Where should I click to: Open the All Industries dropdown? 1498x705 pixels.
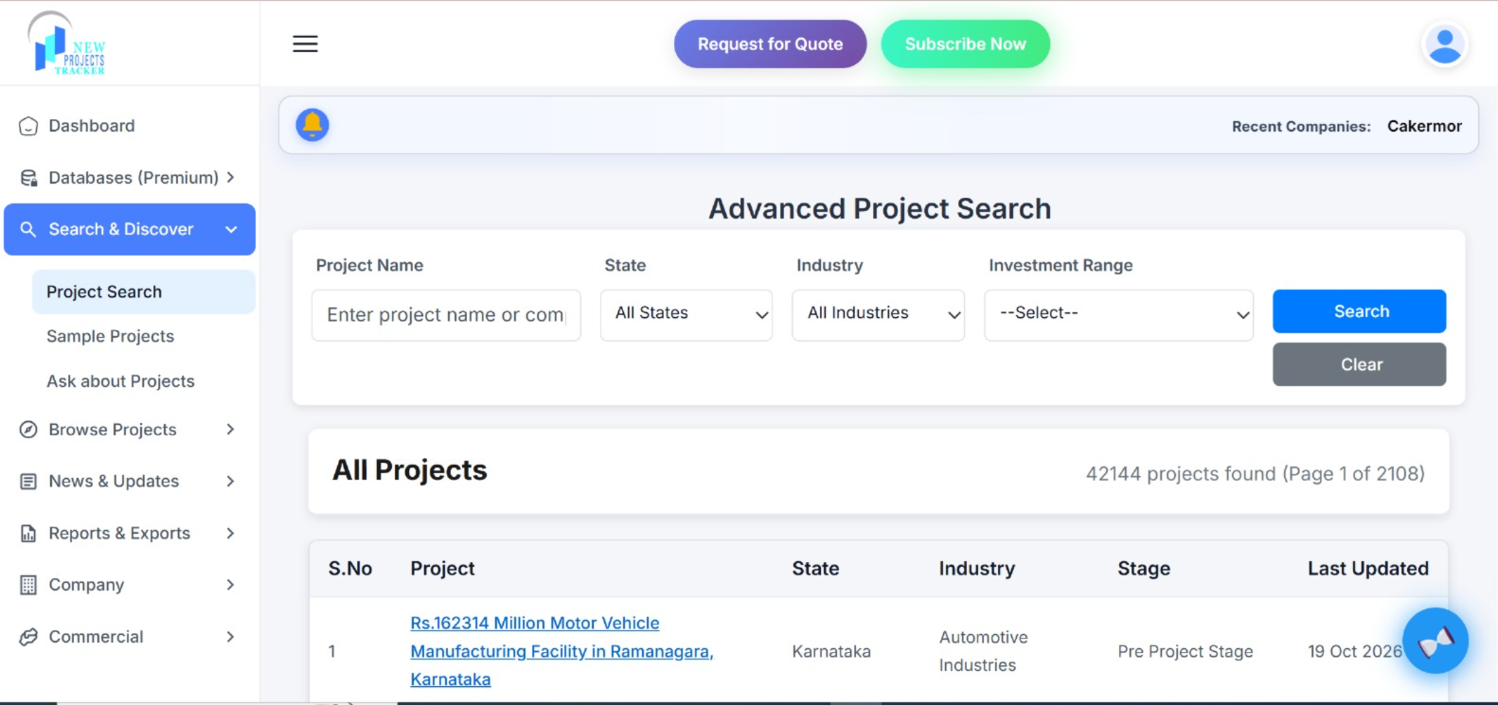point(878,314)
